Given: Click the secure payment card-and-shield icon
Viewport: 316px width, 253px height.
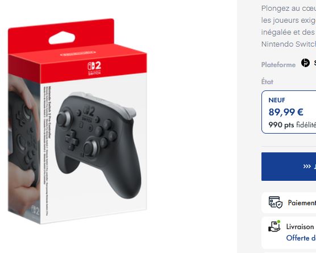Looking at the screenshot, I should pyautogui.click(x=276, y=202).
